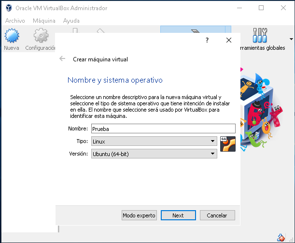This screenshot has height=243, width=295.
Task: Click the VirtualBox logo in the title bar
Action: click(9, 8)
